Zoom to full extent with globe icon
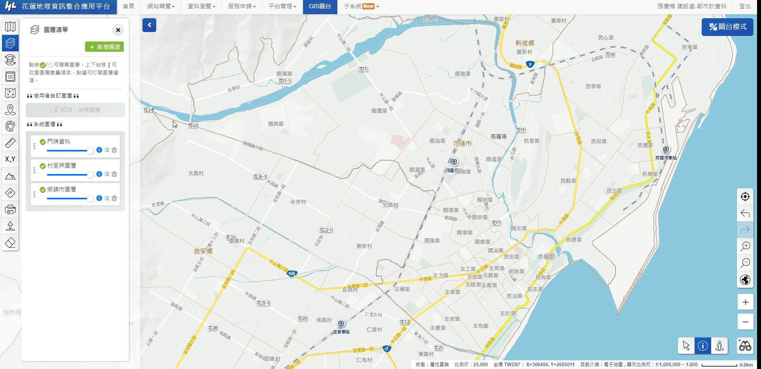Screen dimensions: 761x369 (x=745, y=280)
